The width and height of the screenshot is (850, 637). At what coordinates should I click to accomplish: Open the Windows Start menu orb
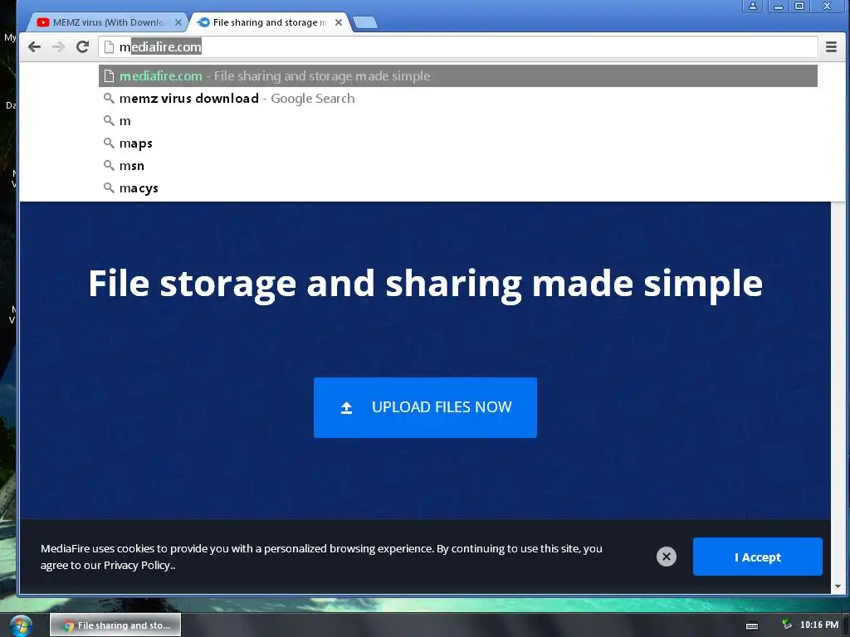pos(21,625)
